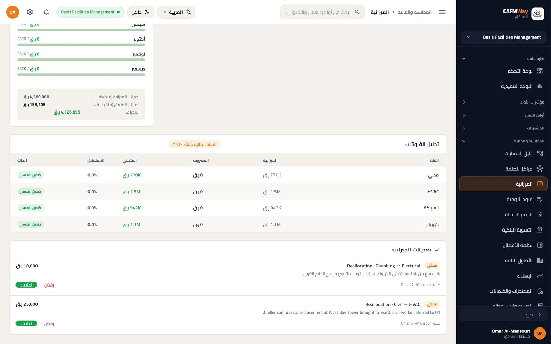551x344 pixels.
Task: Click the work orders search field
Action: click(322, 12)
